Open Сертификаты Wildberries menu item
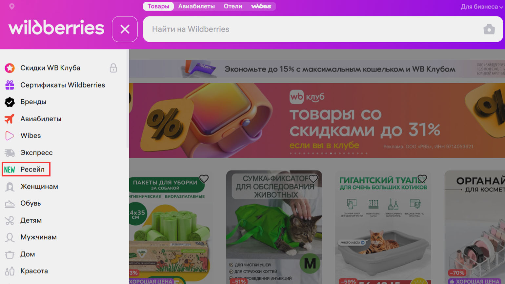 [63, 85]
